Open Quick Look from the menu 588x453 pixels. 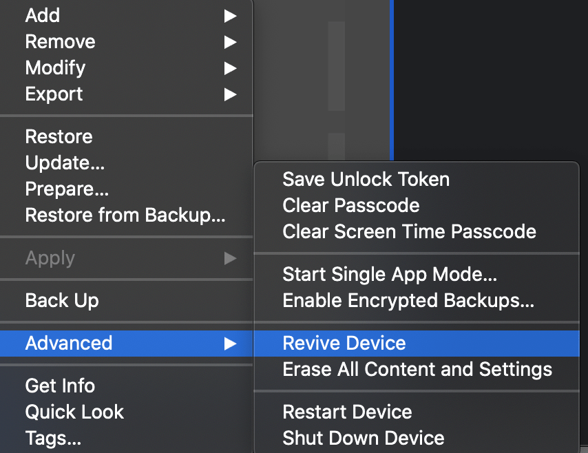[74, 412]
